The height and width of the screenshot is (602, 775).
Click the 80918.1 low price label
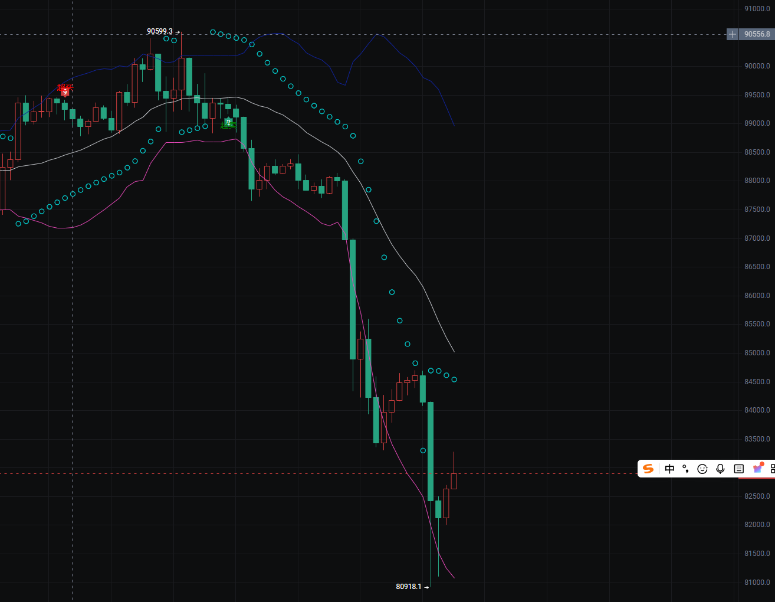pyautogui.click(x=409, y=587)
